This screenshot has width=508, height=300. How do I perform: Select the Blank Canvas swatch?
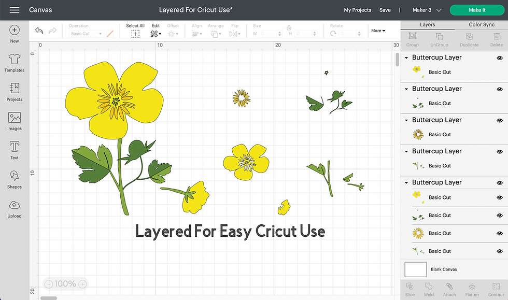pos(416,269)
